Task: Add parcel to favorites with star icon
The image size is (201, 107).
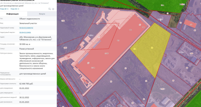Action: (x=53, y=9)
